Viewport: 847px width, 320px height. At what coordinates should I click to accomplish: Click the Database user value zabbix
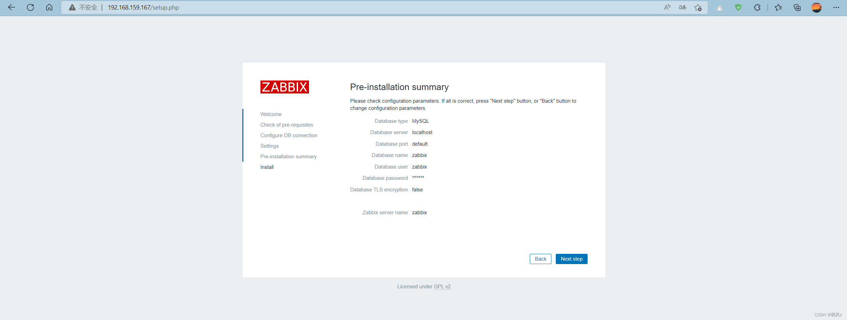pos(419,167)
